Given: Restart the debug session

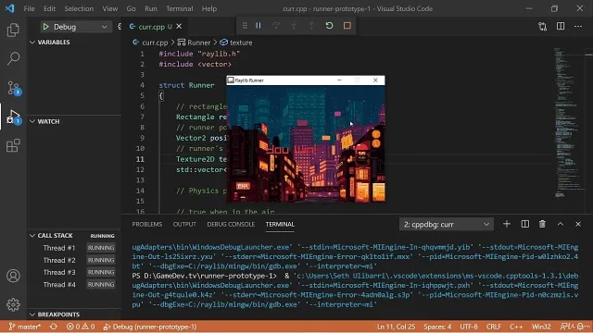Looking at the screenshot, I should tap(330, 26).
